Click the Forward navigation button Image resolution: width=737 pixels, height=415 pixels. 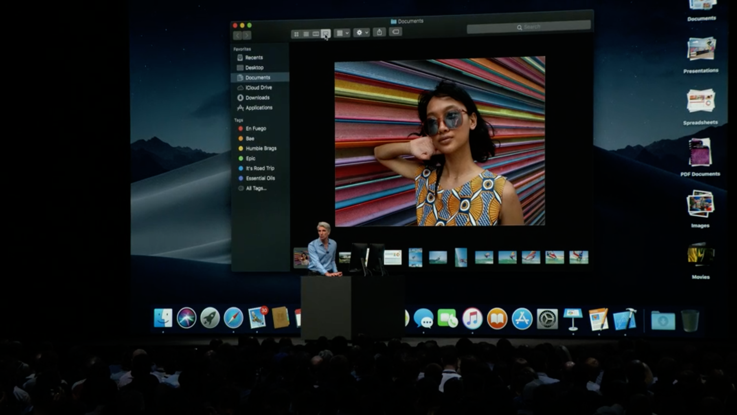pyautogui.click(x=247, y=35)
